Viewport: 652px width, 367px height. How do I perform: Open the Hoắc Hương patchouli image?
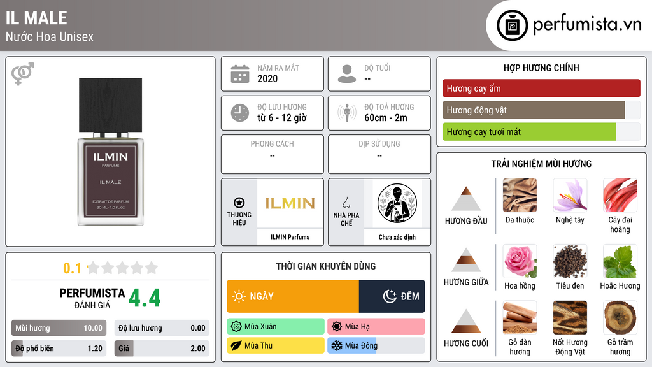[x=620, y=261]
